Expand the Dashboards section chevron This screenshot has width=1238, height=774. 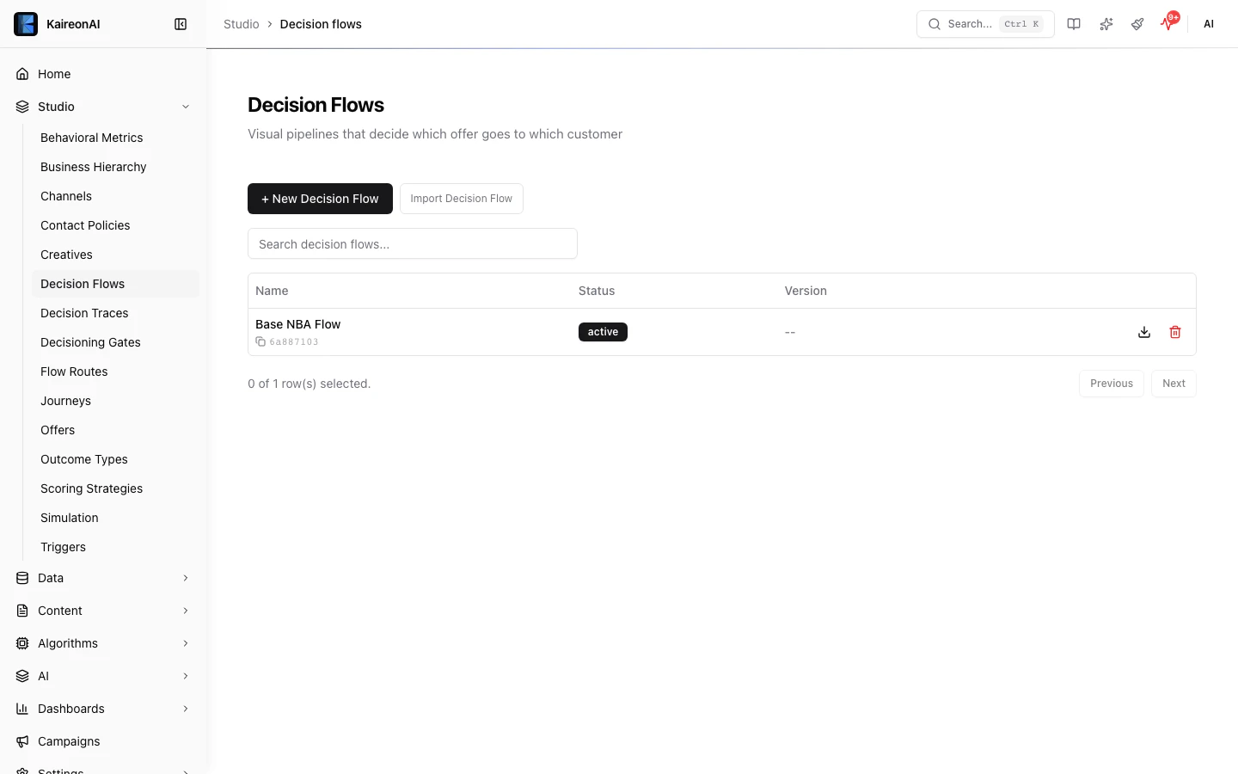[x=186, y=709]
